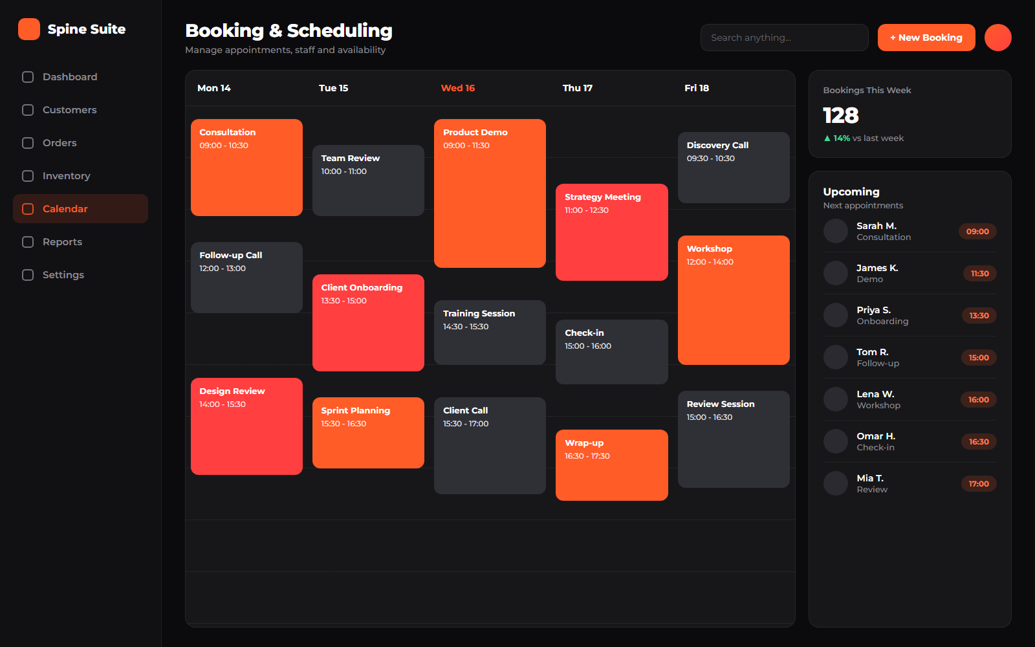Open the Check-in 15:00 event
Image resolution: width=1035 pixels, height=647 pixels.
pyautogui.click(x=611, y=352)
